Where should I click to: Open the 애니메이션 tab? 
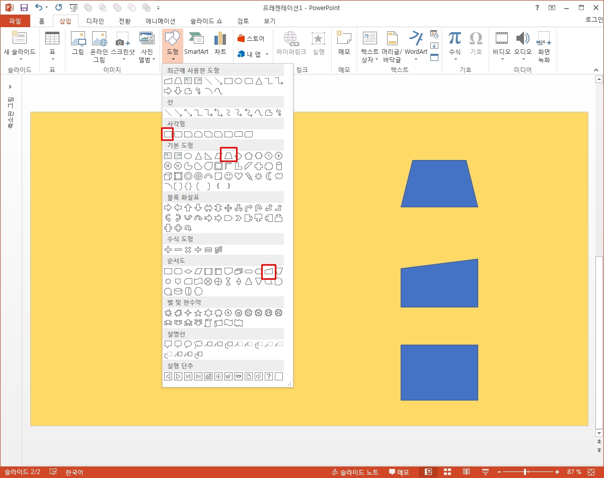point(161,21)
